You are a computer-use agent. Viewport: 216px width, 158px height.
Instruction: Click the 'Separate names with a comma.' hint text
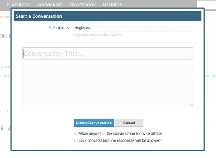coord(98,35)
